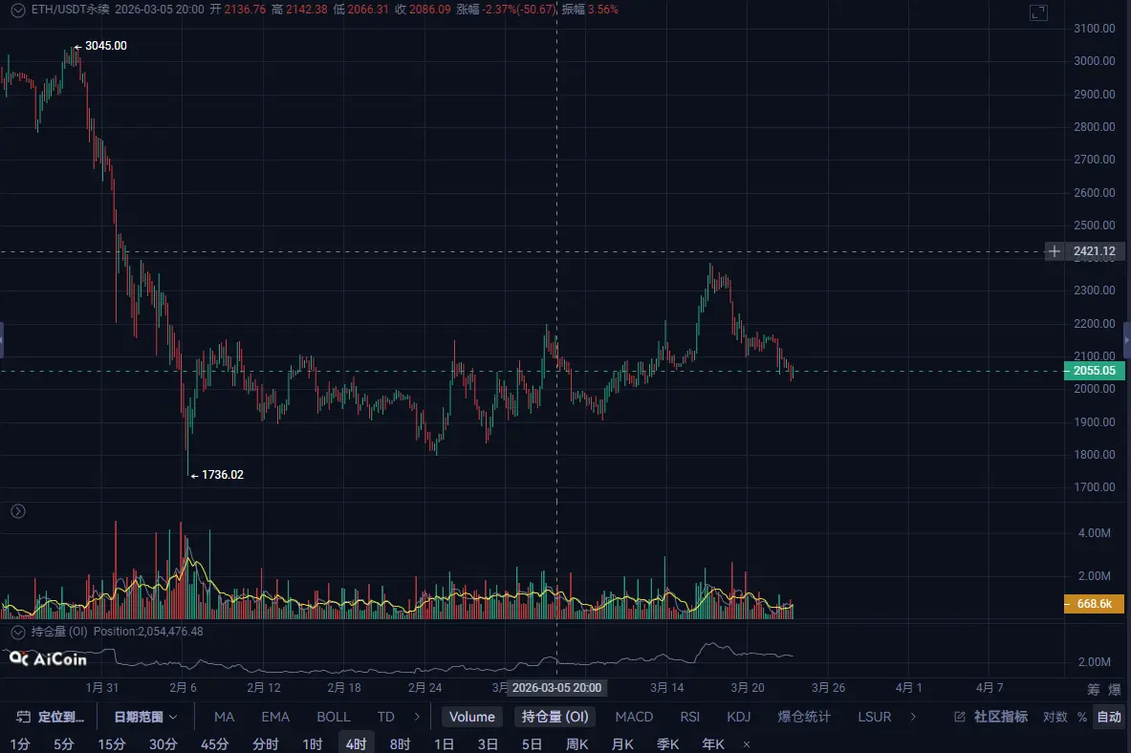The image size is (1131, 753).
Task: Enable the 爆仓统计 indicator
Action: [803, 717]
